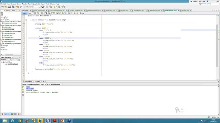Image resolution: width=220 pixels, height=123 pixels.
Task: Click the Redo toolbar icon
Action: point(21,7)
